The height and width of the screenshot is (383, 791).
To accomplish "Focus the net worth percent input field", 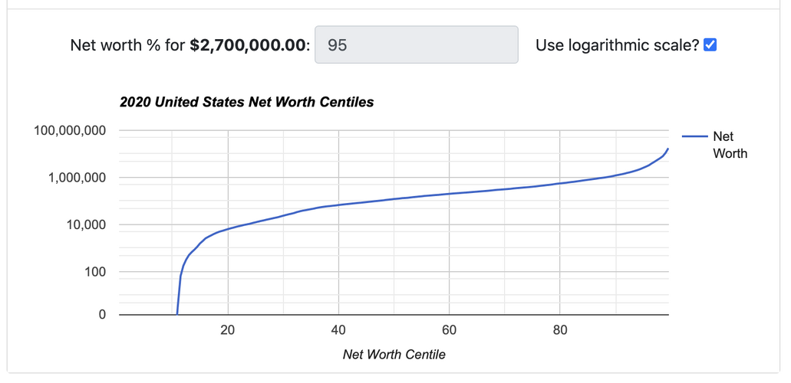I will click(x=416, y=45).
